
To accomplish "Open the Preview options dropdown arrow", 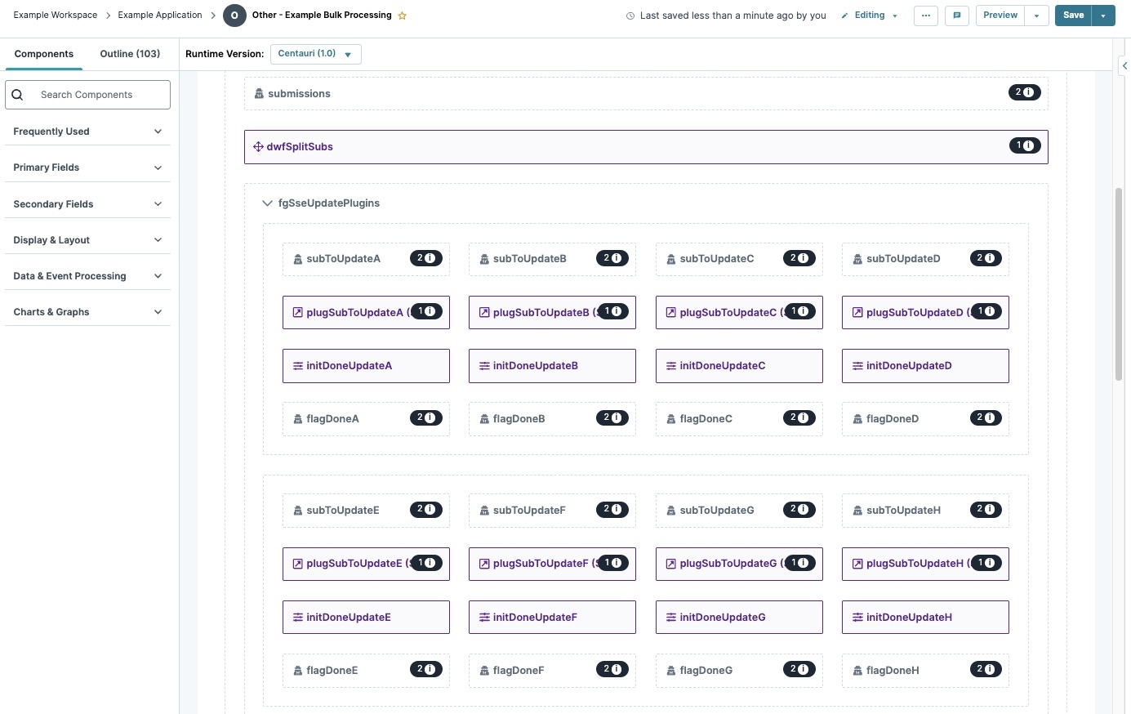I will [1037, 16].
